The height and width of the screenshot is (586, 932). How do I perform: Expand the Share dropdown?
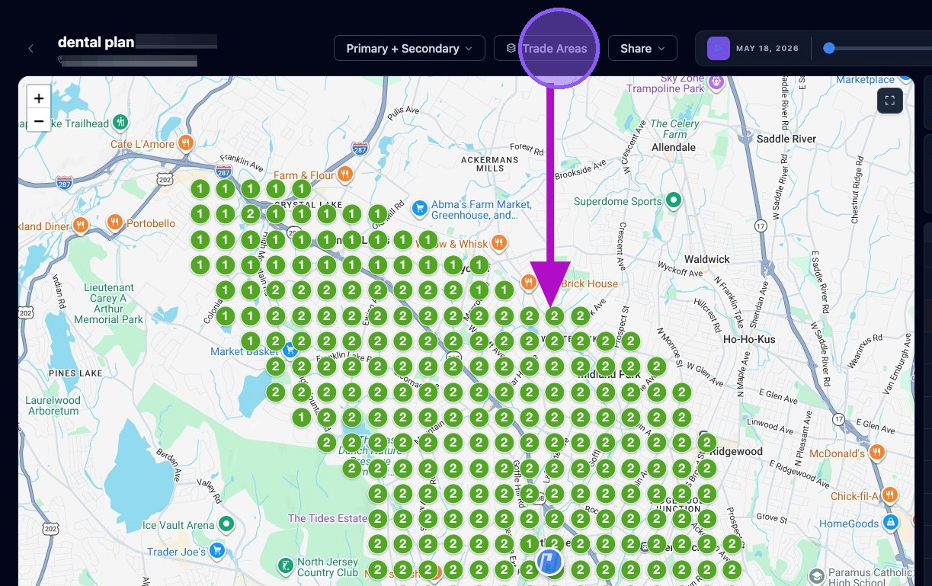coord(642,49)
